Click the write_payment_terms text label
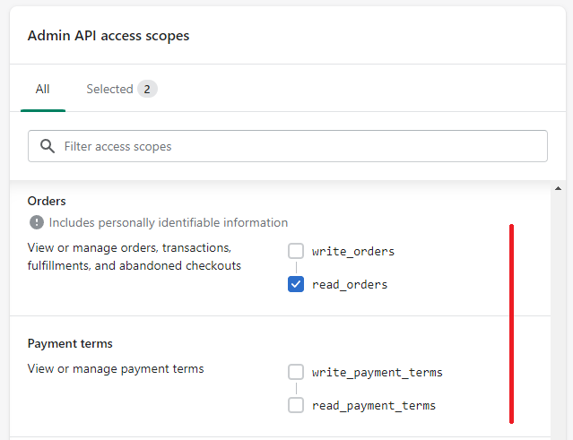The height and width of the screenshot is (440, 573). click(x=377, y=372)
